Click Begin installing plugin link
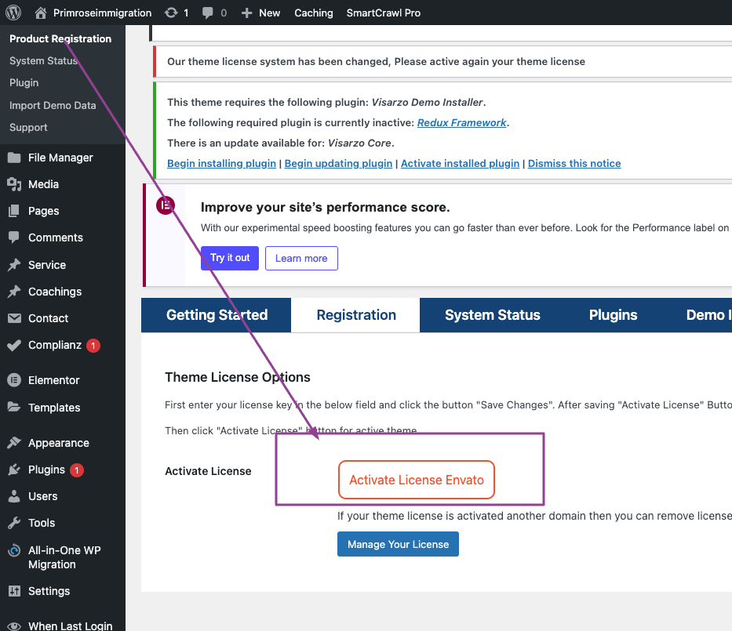Screen dimensions: 732x631 pos(221,163)
